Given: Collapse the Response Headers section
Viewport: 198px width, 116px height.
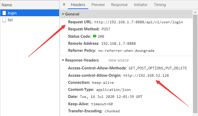Looking at the screenshot, I should click(63, 60).
